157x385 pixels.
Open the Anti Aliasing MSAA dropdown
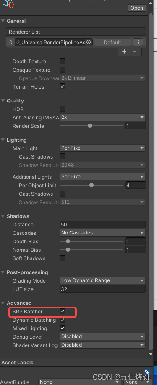click(x=102, y=117)
